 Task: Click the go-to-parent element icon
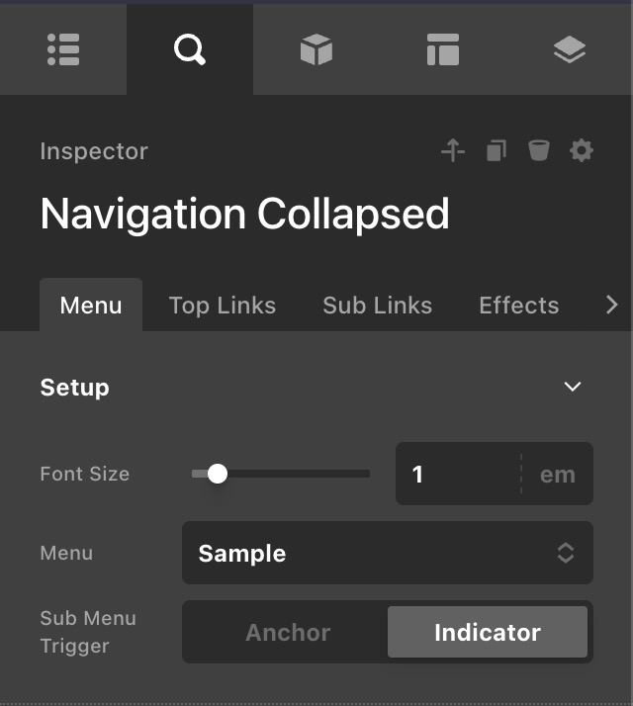[453, 150]
